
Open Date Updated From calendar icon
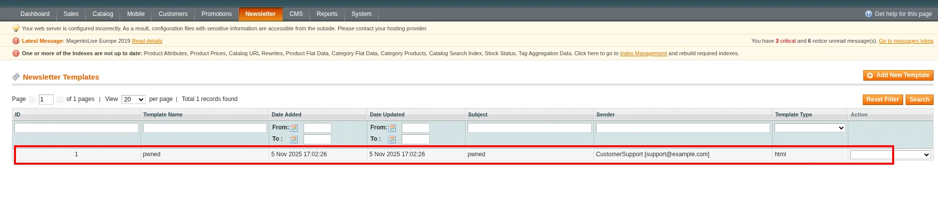click(392, 128)
